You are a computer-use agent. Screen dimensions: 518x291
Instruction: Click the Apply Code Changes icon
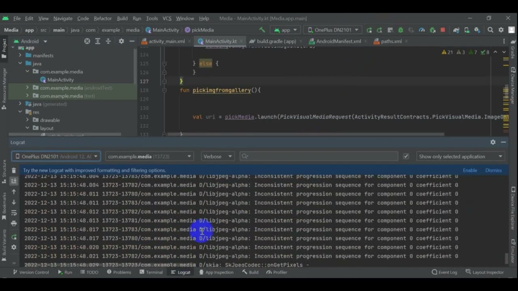[x=379, y=30]
